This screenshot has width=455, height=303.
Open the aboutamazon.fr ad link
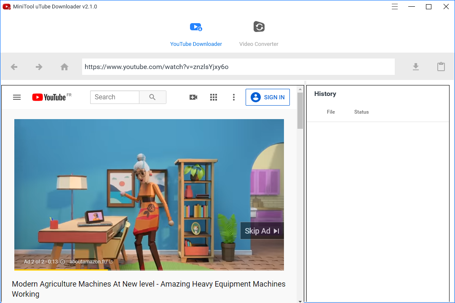(91, 261)
